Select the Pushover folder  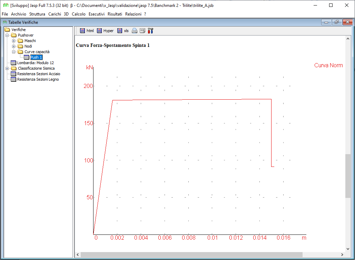(22, 35)
